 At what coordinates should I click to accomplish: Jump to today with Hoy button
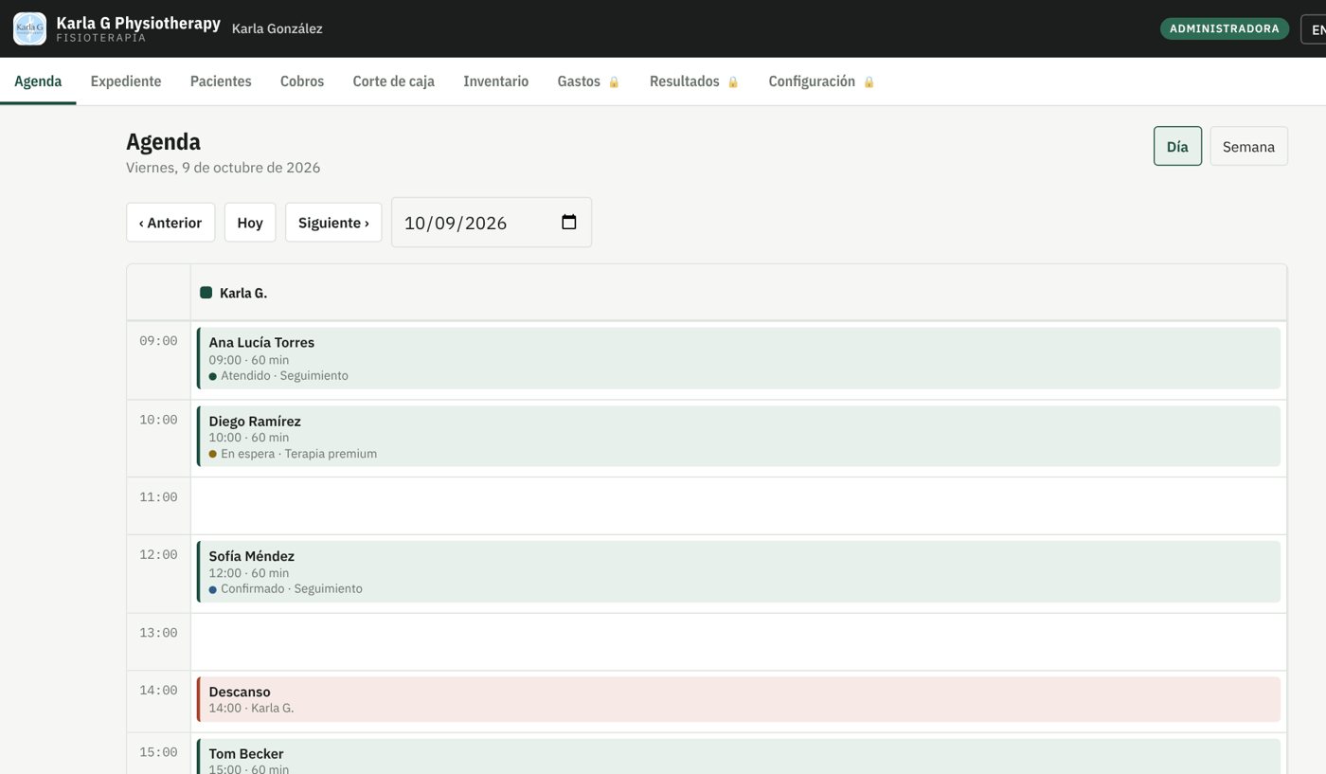[x=250, y=223]
